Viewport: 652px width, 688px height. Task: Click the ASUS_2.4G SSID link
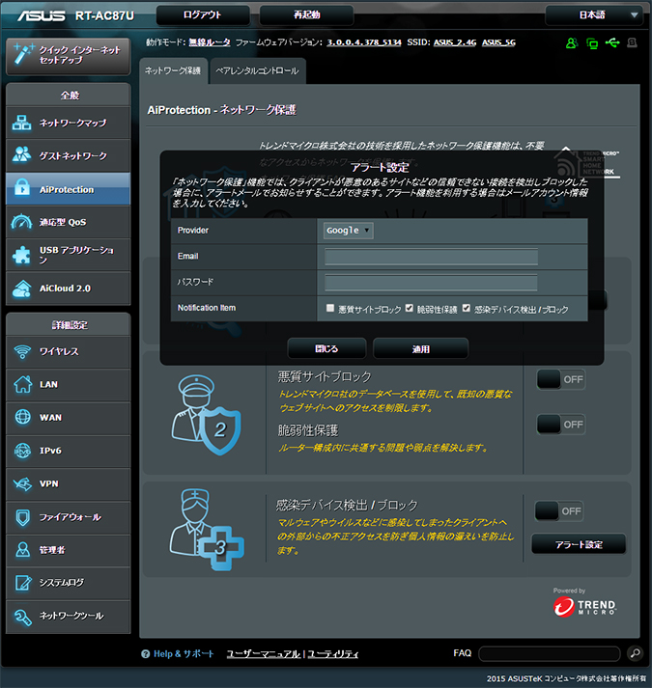(x=455, y=42)
